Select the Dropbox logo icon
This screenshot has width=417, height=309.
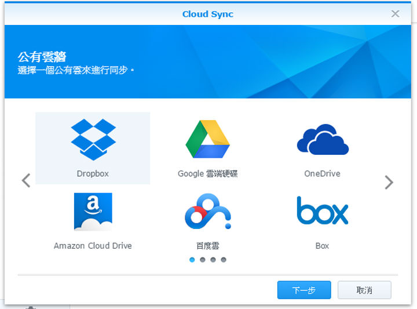point(93,140)
